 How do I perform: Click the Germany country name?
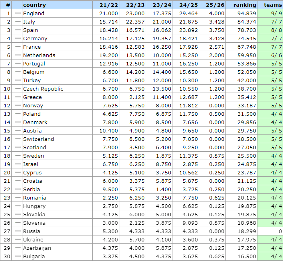tap(35, 38)
